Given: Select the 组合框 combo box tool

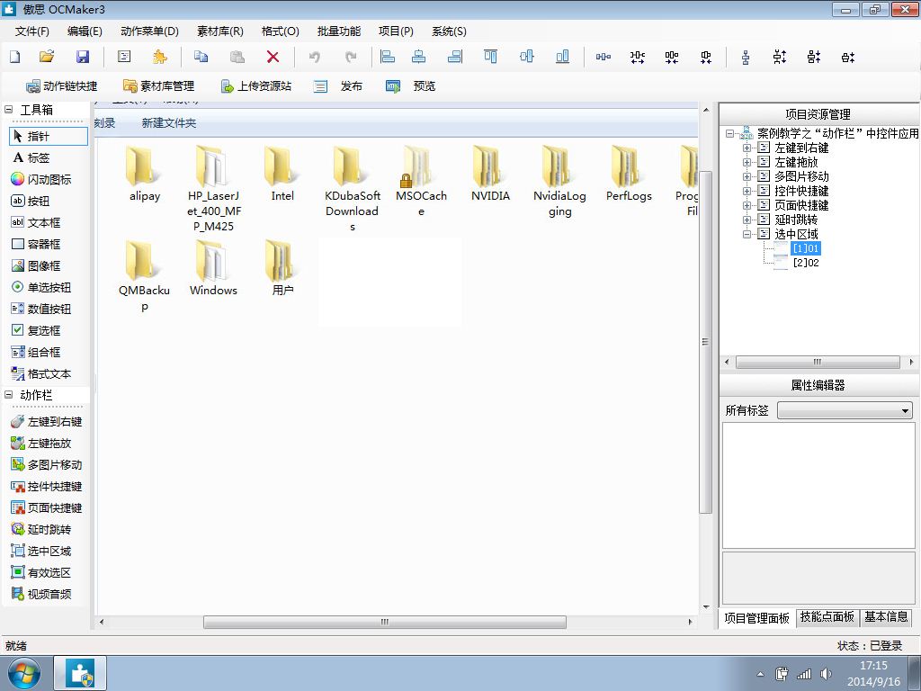Looking at the screenshot, I should click(36, 353).
